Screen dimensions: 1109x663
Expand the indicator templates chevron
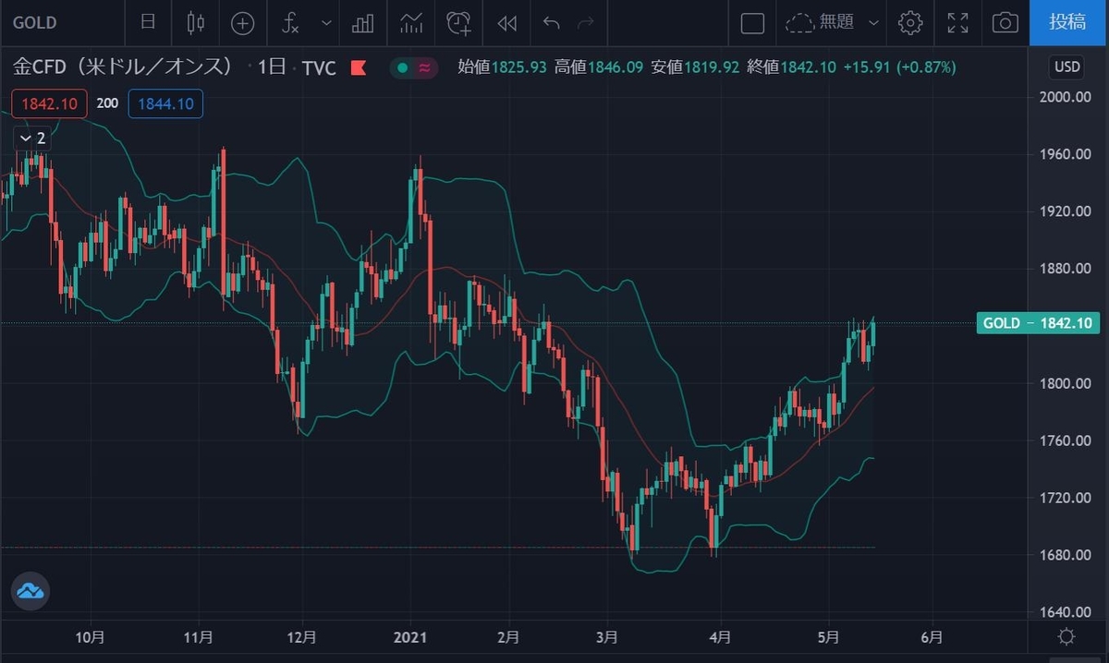click(326, 22)
